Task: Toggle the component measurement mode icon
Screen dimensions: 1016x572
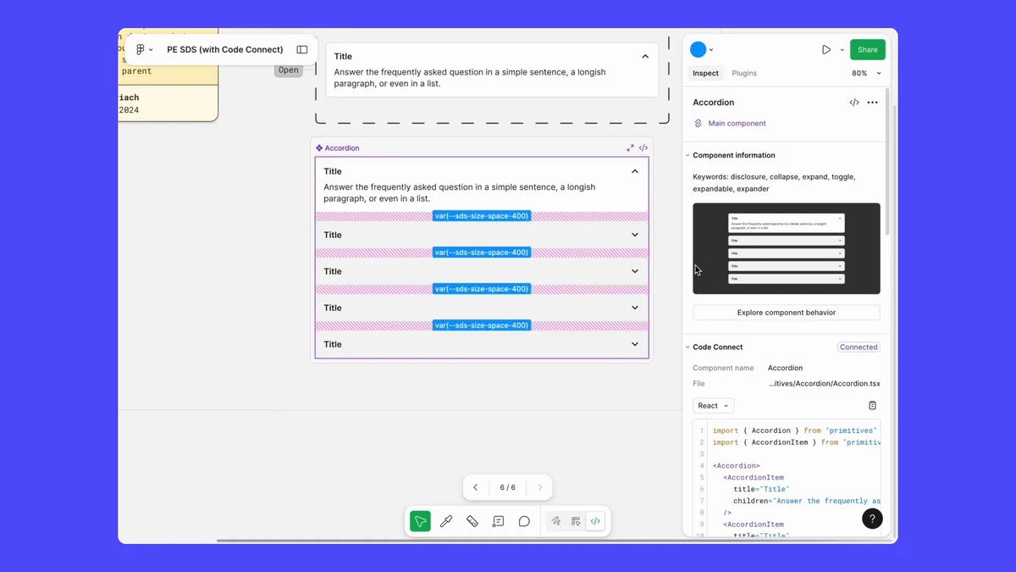Action: point(576,520)
